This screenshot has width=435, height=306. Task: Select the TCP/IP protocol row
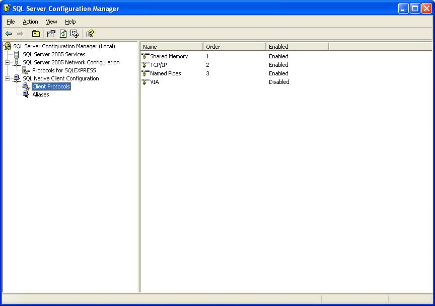click(x=158, y=65)
